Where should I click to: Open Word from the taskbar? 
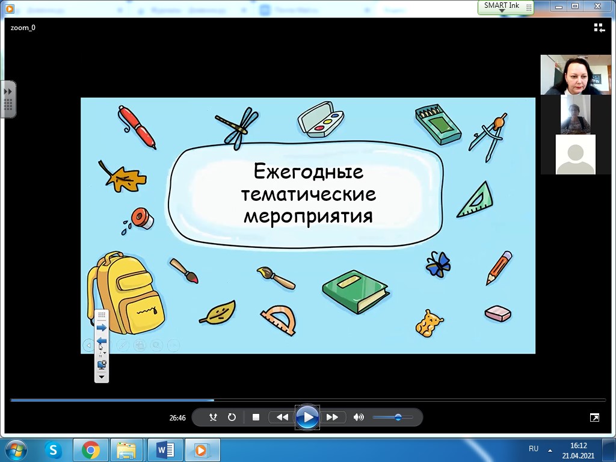pos(164,449)
